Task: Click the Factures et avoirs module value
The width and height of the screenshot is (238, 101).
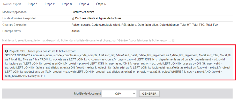Action: click(x=83, y=12)
